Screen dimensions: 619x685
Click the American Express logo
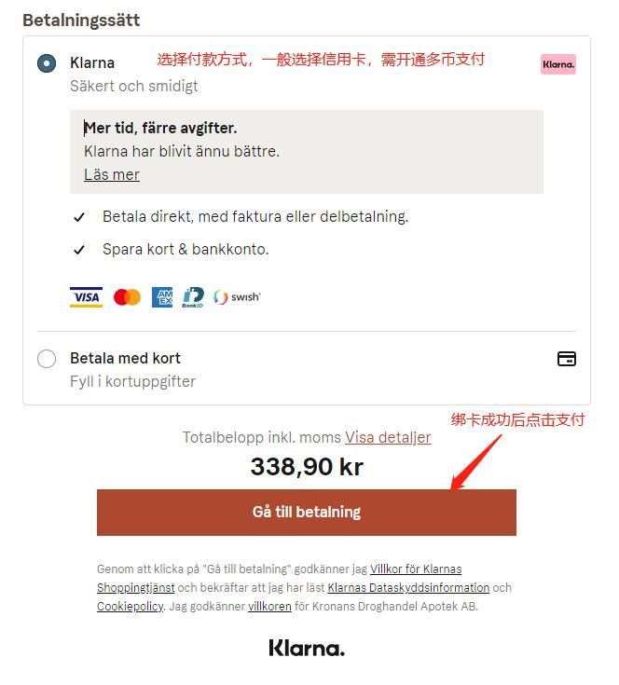point(162,297)
